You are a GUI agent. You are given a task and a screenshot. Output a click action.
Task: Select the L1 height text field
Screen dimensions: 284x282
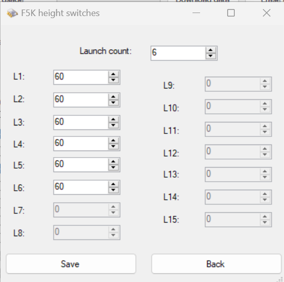coord(81,77)
